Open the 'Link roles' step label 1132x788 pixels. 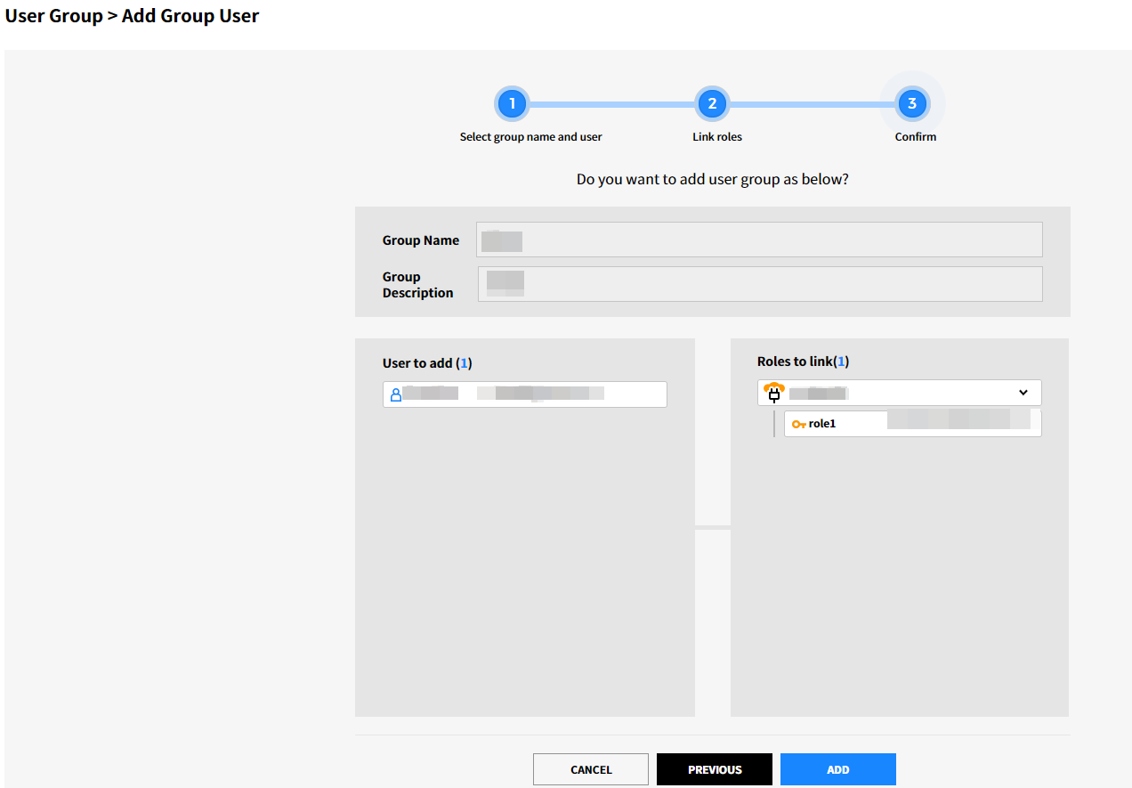pos(716,137)
